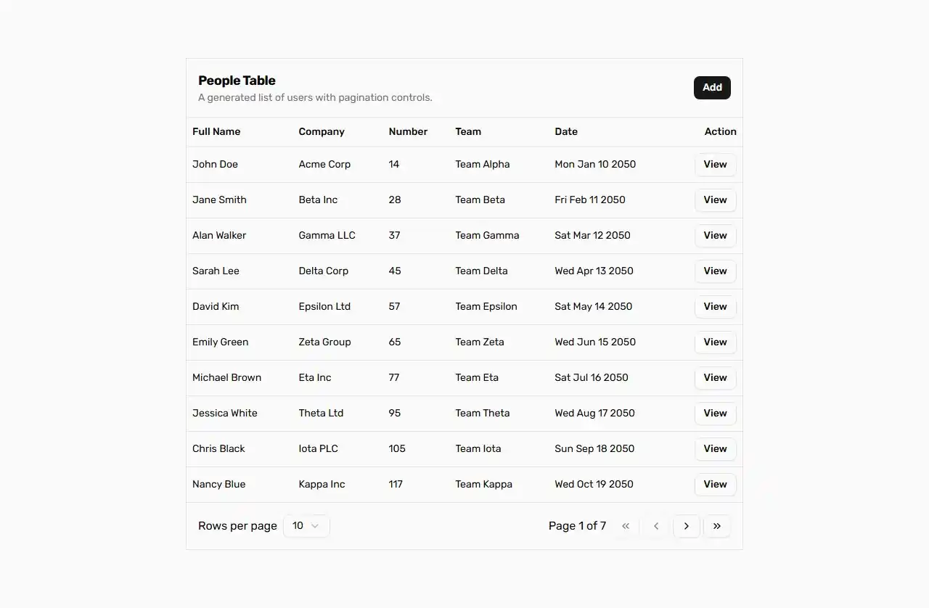View Chris Black's record
This screenshot has width=929, height=608.
click(x=715, y=449)
